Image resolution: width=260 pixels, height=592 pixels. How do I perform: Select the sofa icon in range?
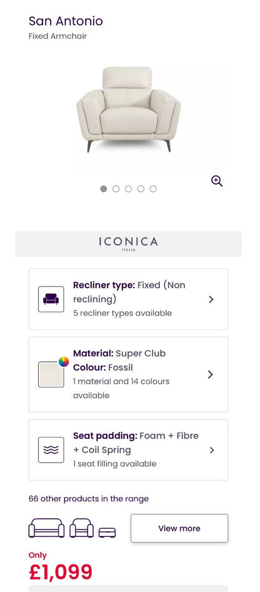[46, 528]
